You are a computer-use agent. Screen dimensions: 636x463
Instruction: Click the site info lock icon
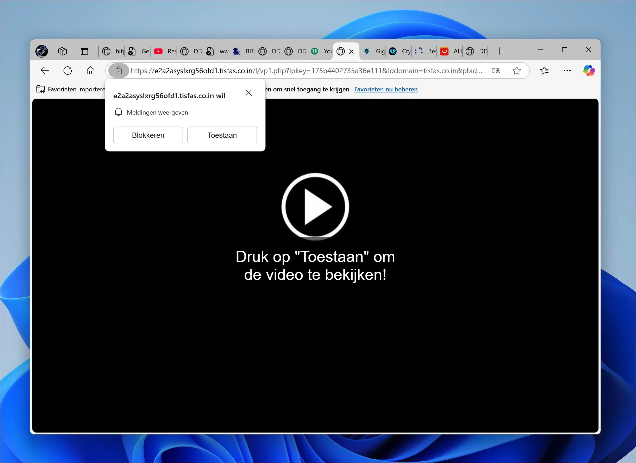pyautogui.click(x=119, y=71)
